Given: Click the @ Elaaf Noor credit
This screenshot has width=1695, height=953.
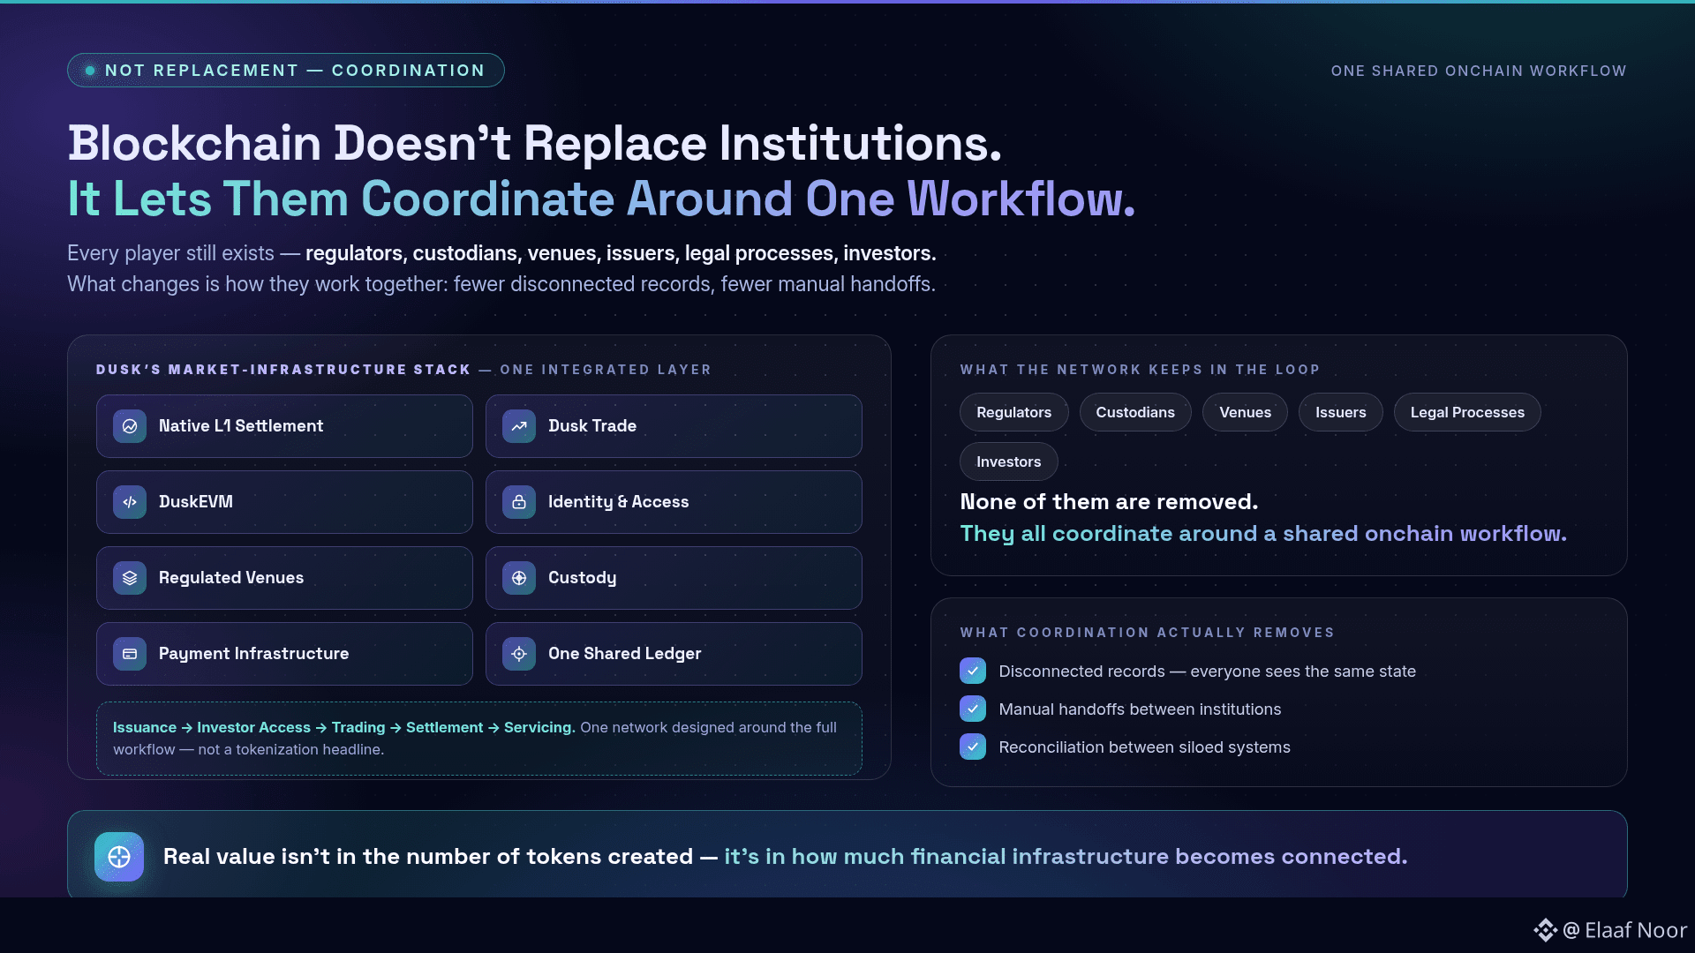Looking at the screenshot, I should (1624, 930).
